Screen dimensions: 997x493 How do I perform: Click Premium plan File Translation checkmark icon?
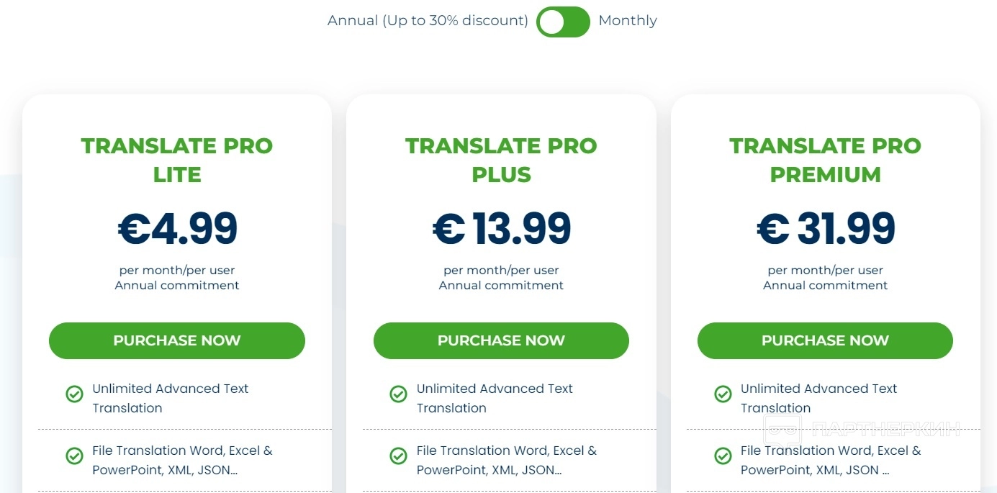pyautogui.click(x=723, y=456)
